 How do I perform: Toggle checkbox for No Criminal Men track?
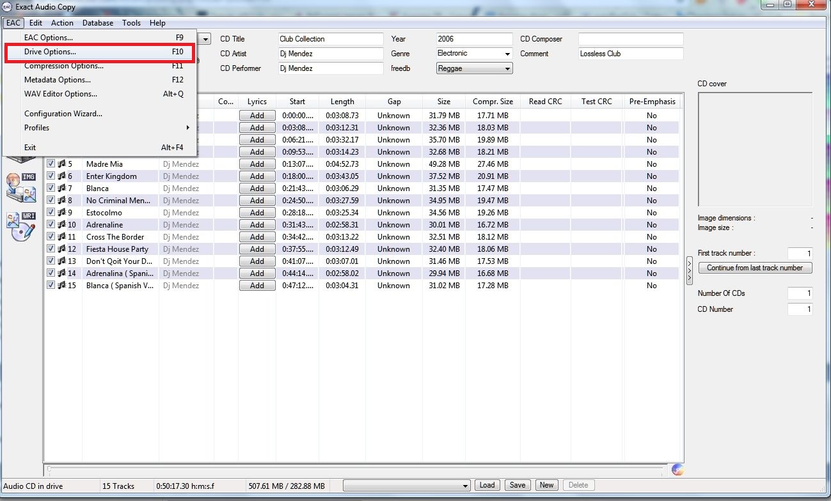pos(51,201)
